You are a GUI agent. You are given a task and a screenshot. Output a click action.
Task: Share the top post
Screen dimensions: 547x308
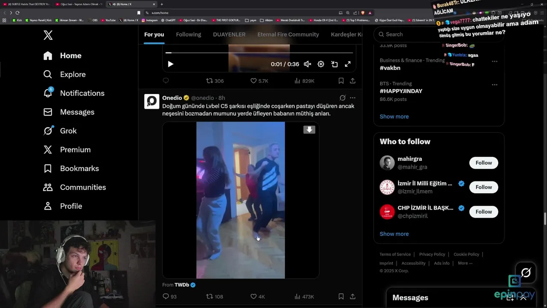[353, 80]
